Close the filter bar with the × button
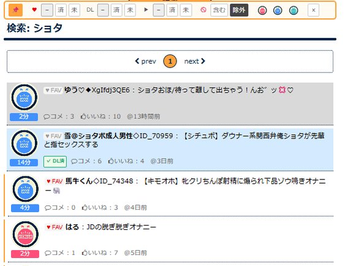 (314, 10)
